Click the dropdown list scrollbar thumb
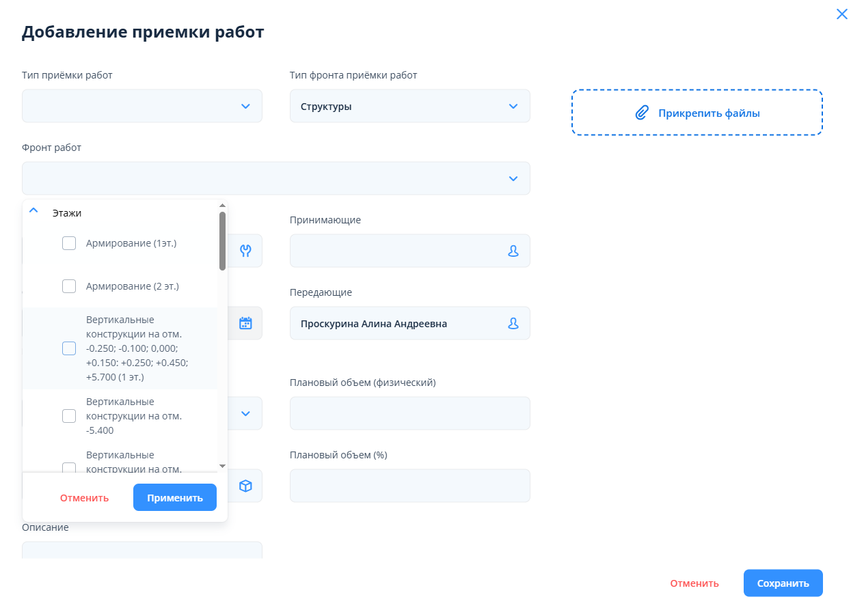 pos(222,240)
